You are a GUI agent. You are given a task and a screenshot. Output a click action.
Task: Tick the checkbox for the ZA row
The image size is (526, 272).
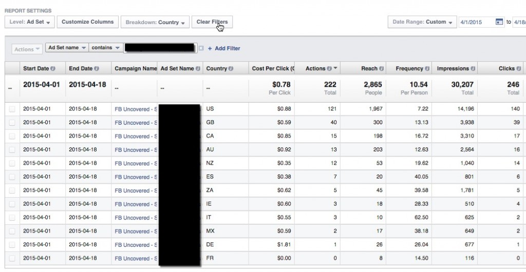12,190
